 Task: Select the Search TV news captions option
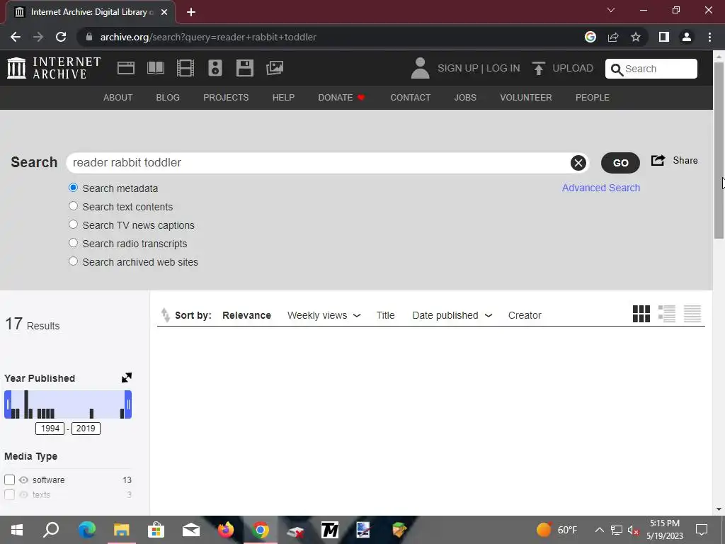point(73,225)
